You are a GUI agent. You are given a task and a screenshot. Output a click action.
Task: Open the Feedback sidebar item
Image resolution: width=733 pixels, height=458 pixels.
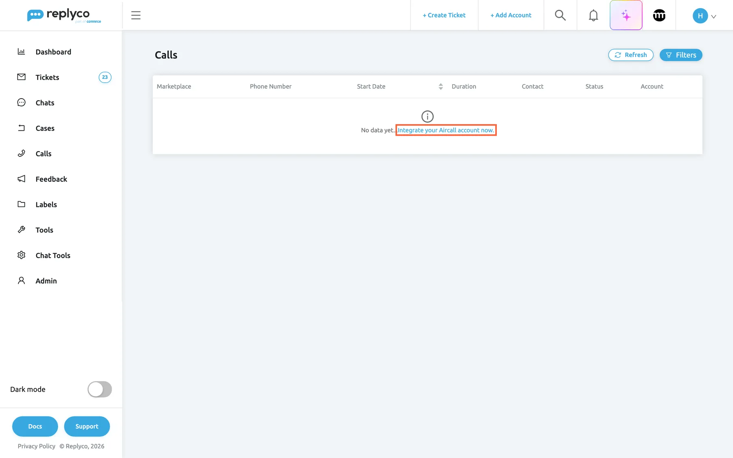click(51, 179)
